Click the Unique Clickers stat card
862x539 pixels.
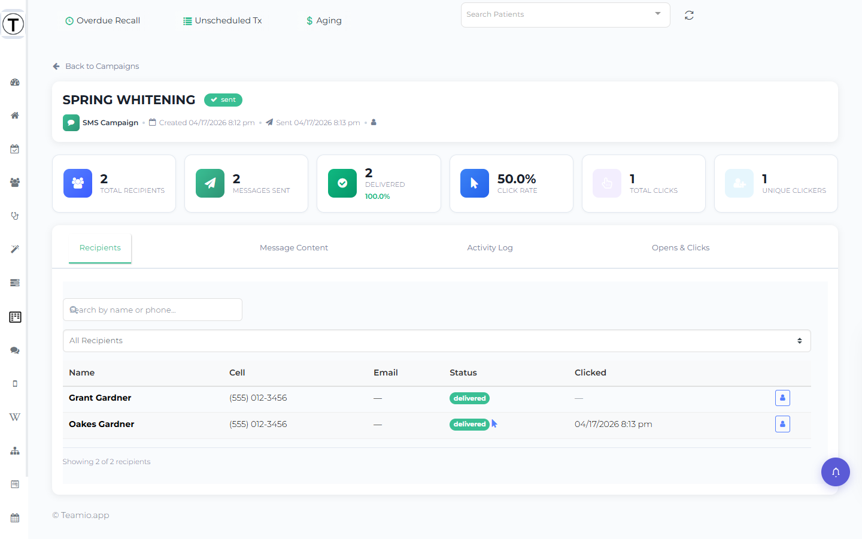point(776,184)
